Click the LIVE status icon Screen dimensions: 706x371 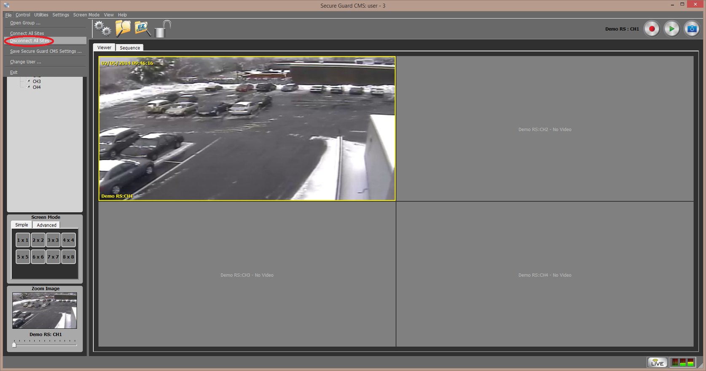tap(657, 362)
